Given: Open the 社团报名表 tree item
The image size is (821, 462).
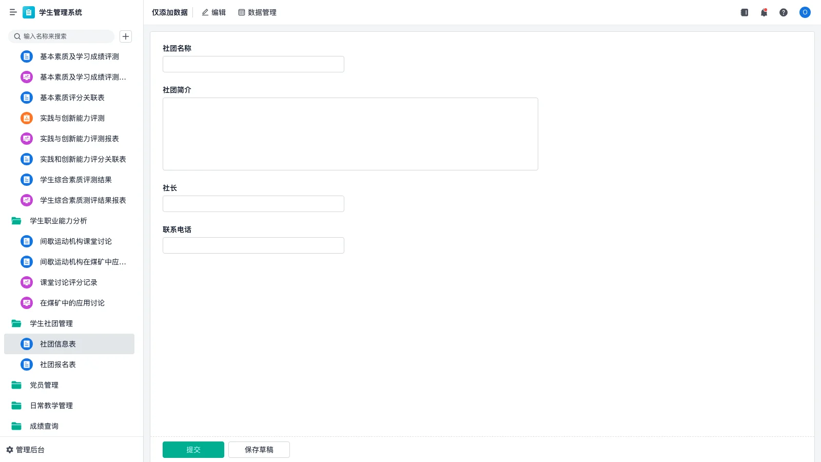Looking at the screenshot, I should tap(57, 364).
